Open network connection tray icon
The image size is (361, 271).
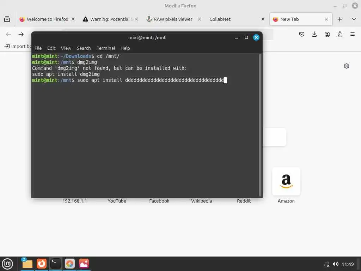[326, 264]
